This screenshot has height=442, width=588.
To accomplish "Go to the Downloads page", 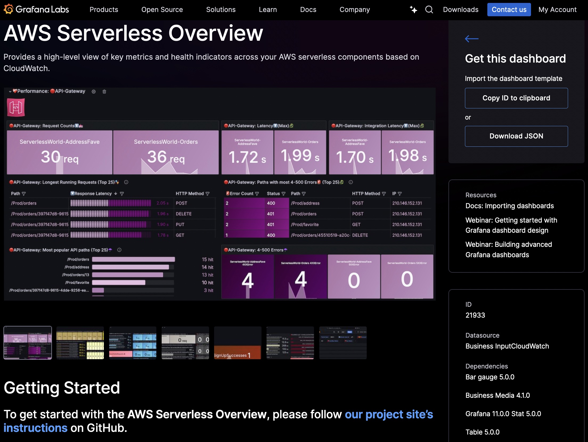I will point(461,10).
